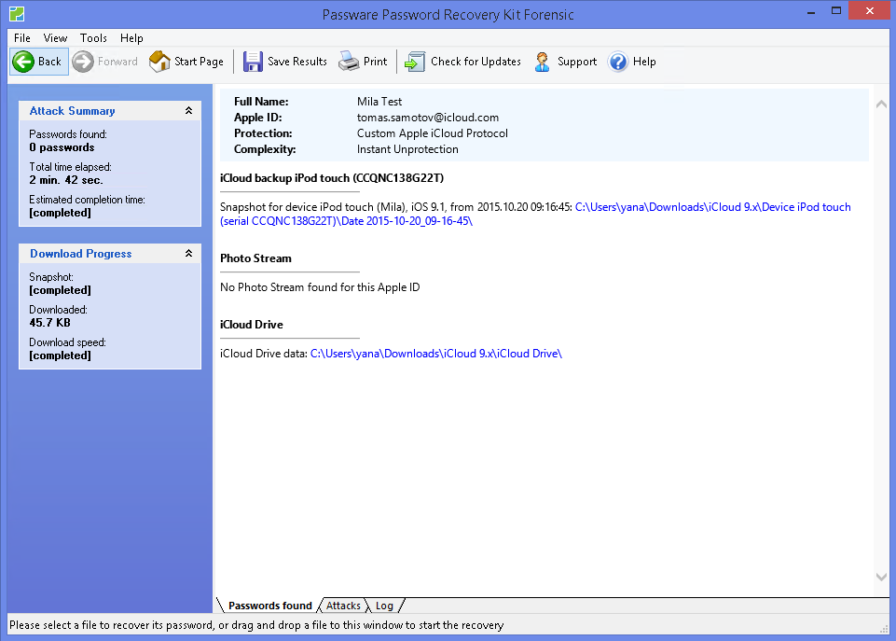The width and height of the screenshot is (896, 641).
Task: Click 'Instant Unprotection' complexity value
Action: 407,149
